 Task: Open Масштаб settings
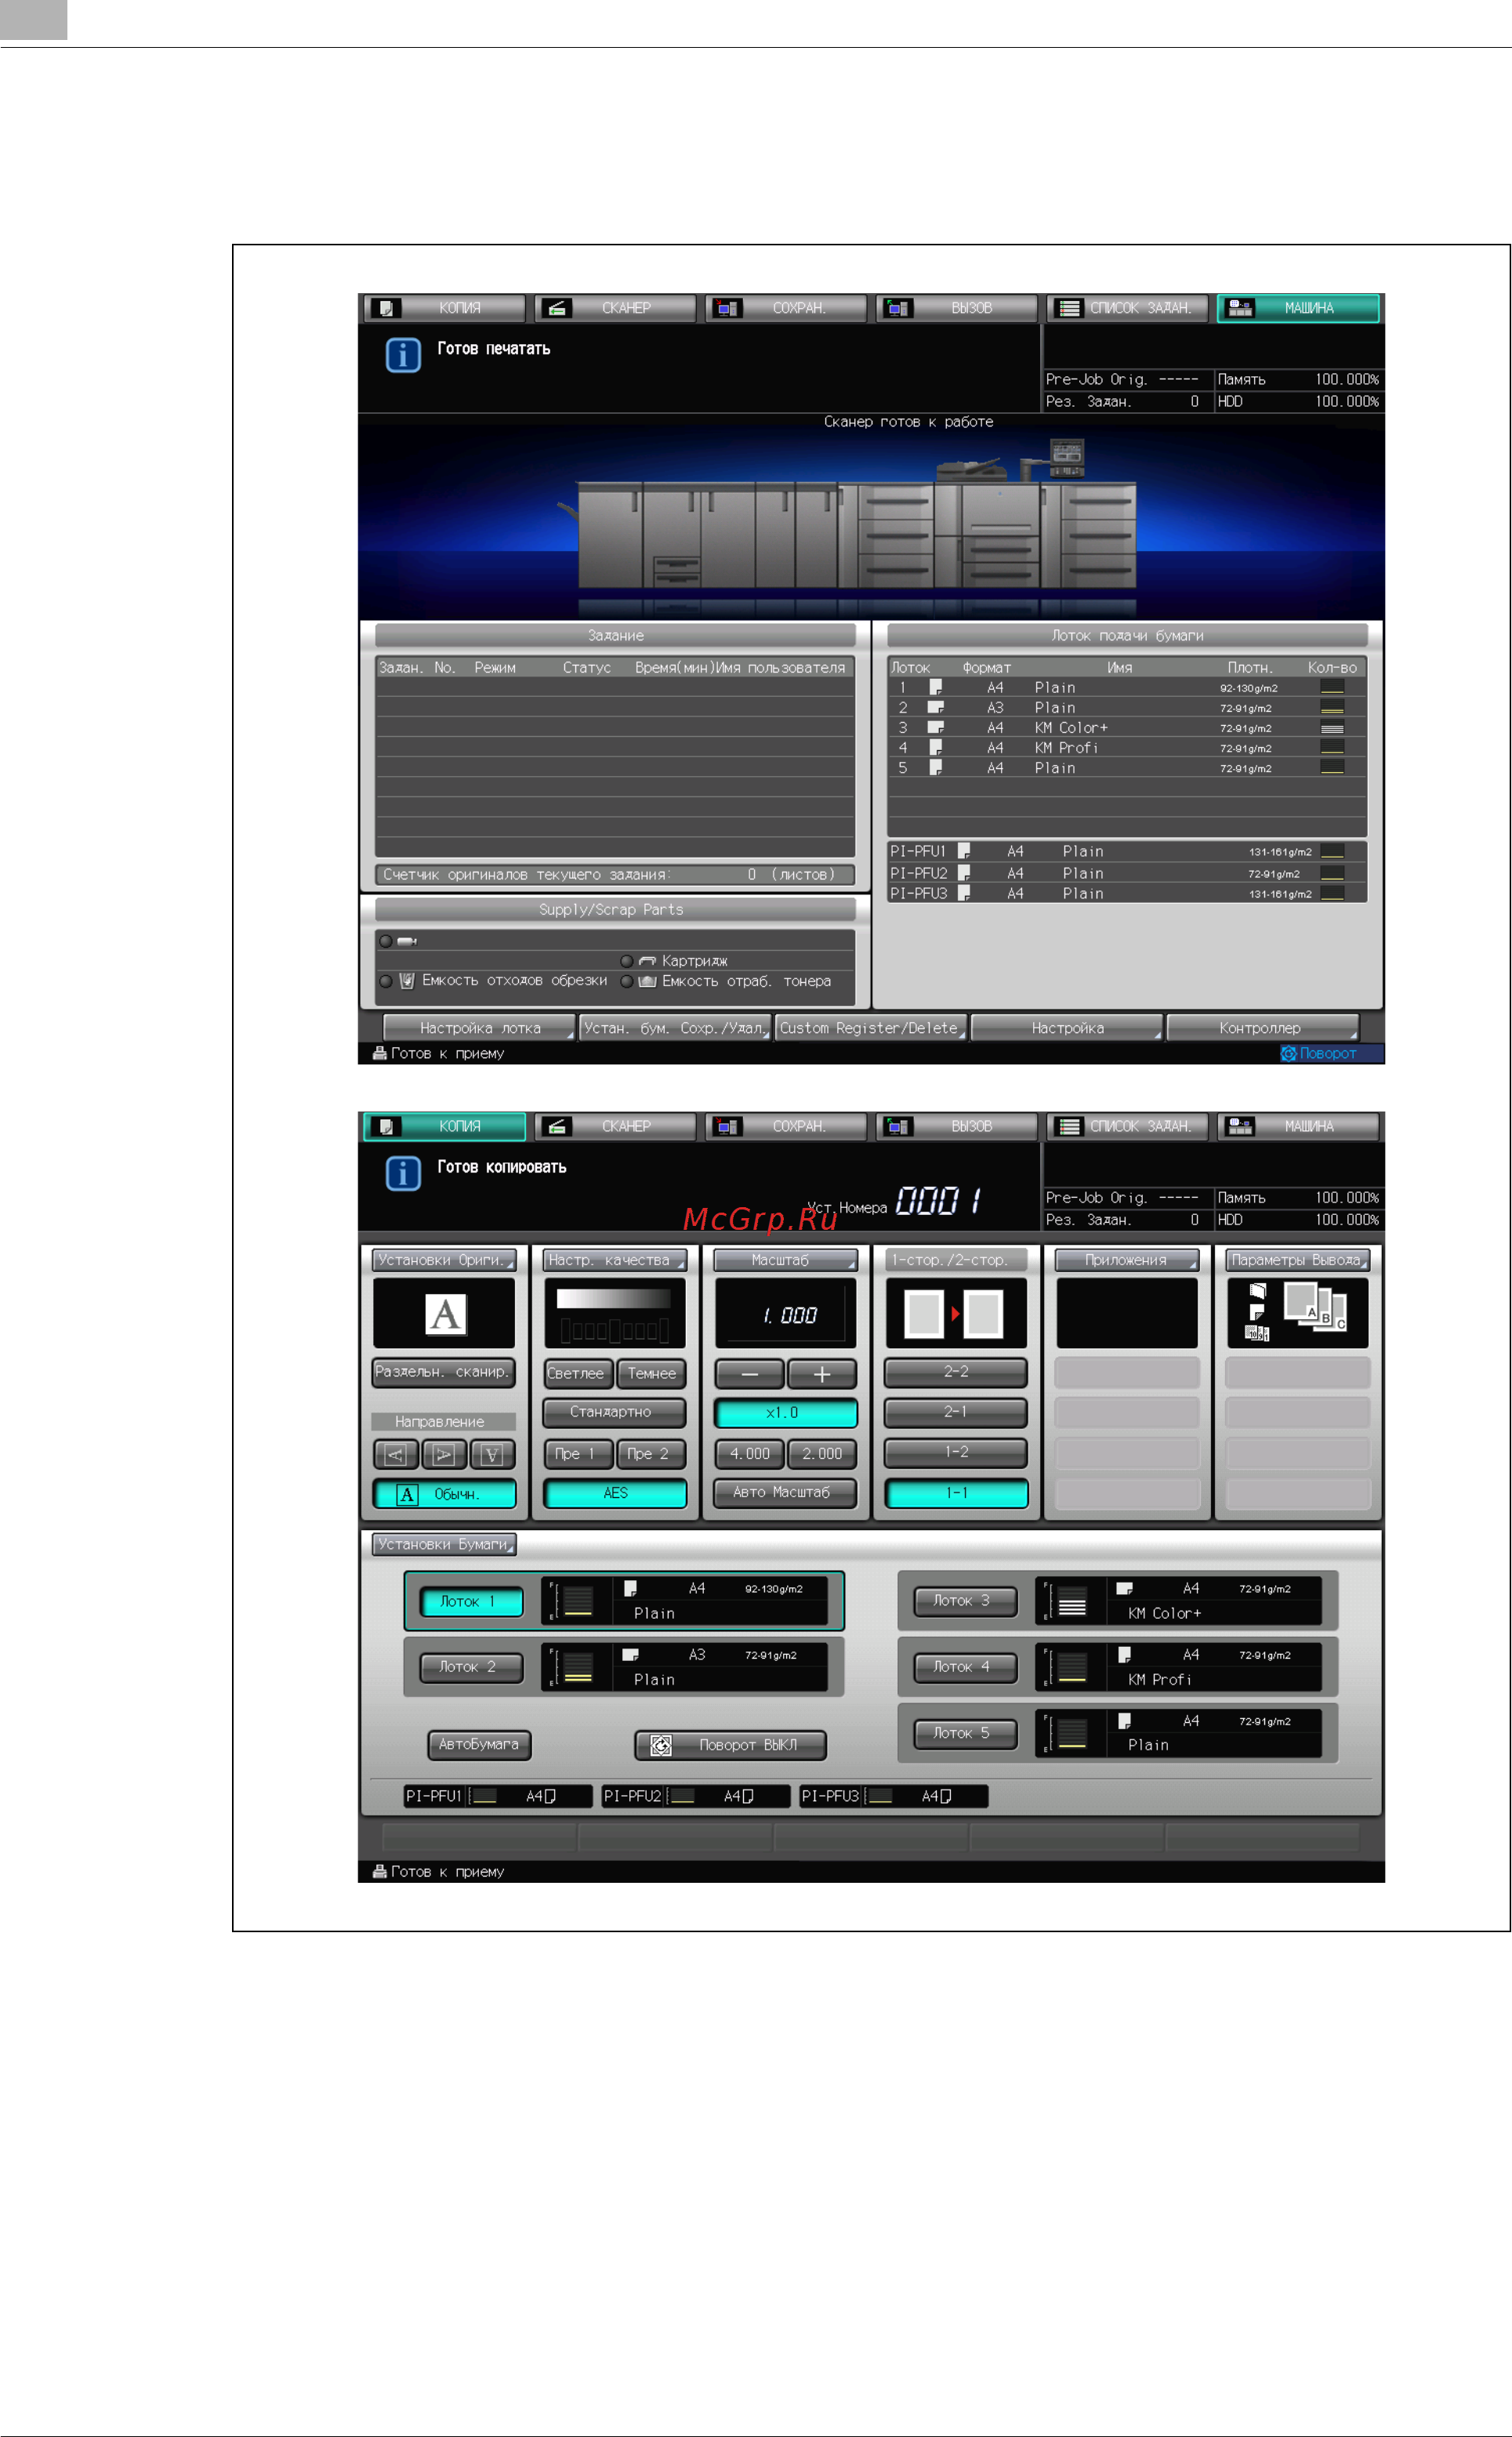785,1260
